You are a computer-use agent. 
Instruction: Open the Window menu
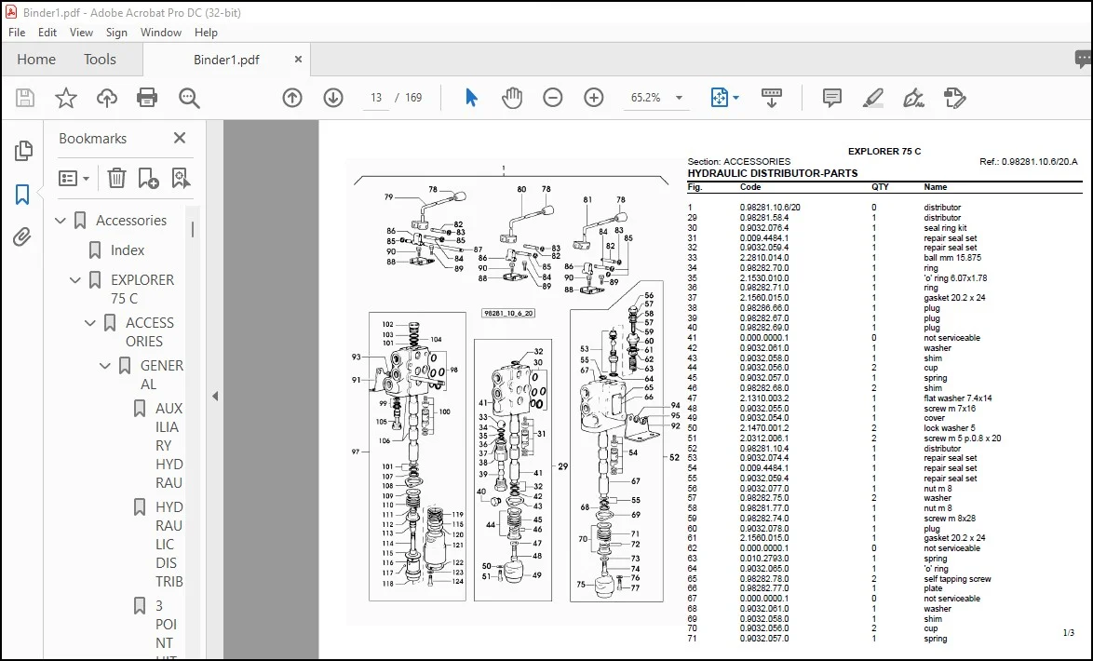click(x=161, y=33)
